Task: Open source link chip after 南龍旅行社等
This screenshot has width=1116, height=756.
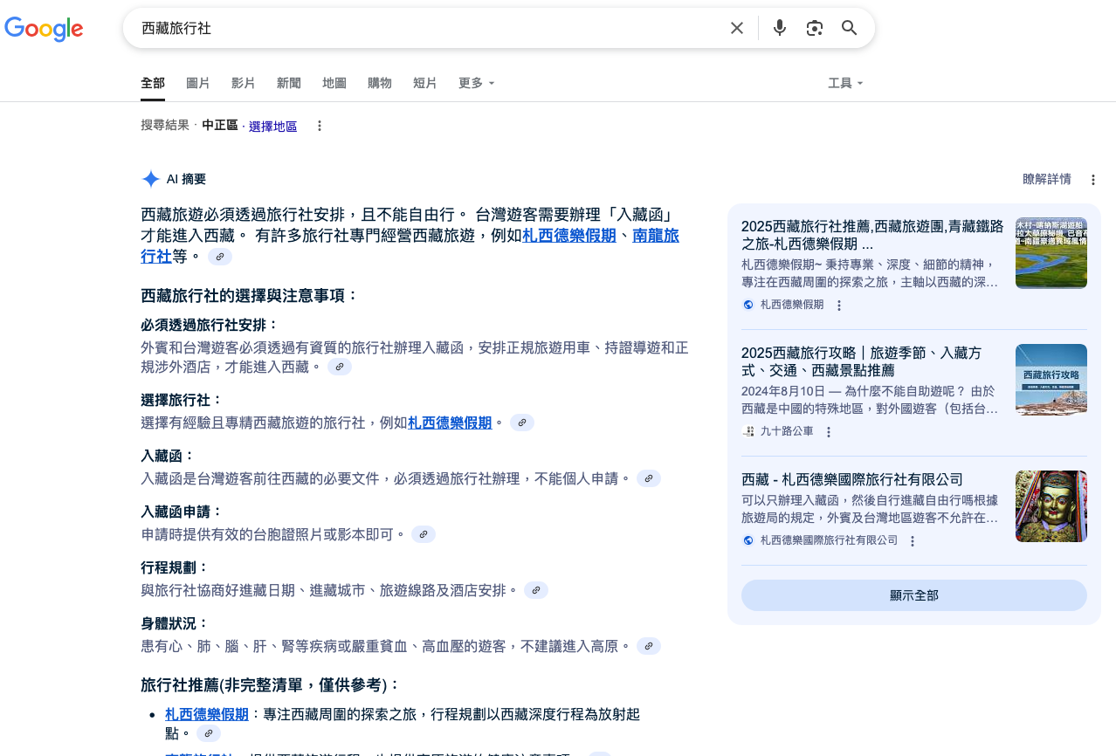Action: click(220, 257)
